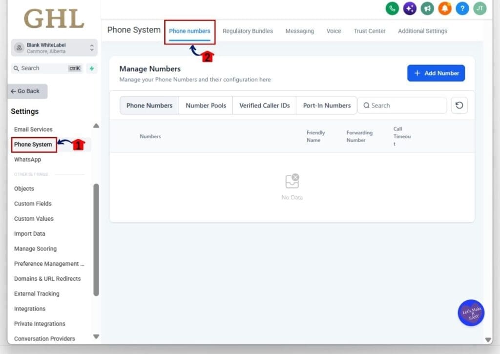Click the green lightning quick actions icon
The width and height of the screenshot is (500, 354).
(92, 68)
